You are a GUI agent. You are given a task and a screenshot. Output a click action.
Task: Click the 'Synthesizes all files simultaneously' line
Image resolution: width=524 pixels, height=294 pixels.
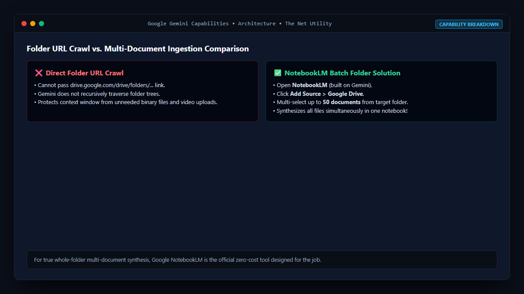coord(340,111)
